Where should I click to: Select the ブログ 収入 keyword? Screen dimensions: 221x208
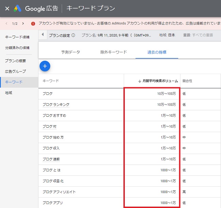(51, 148)
